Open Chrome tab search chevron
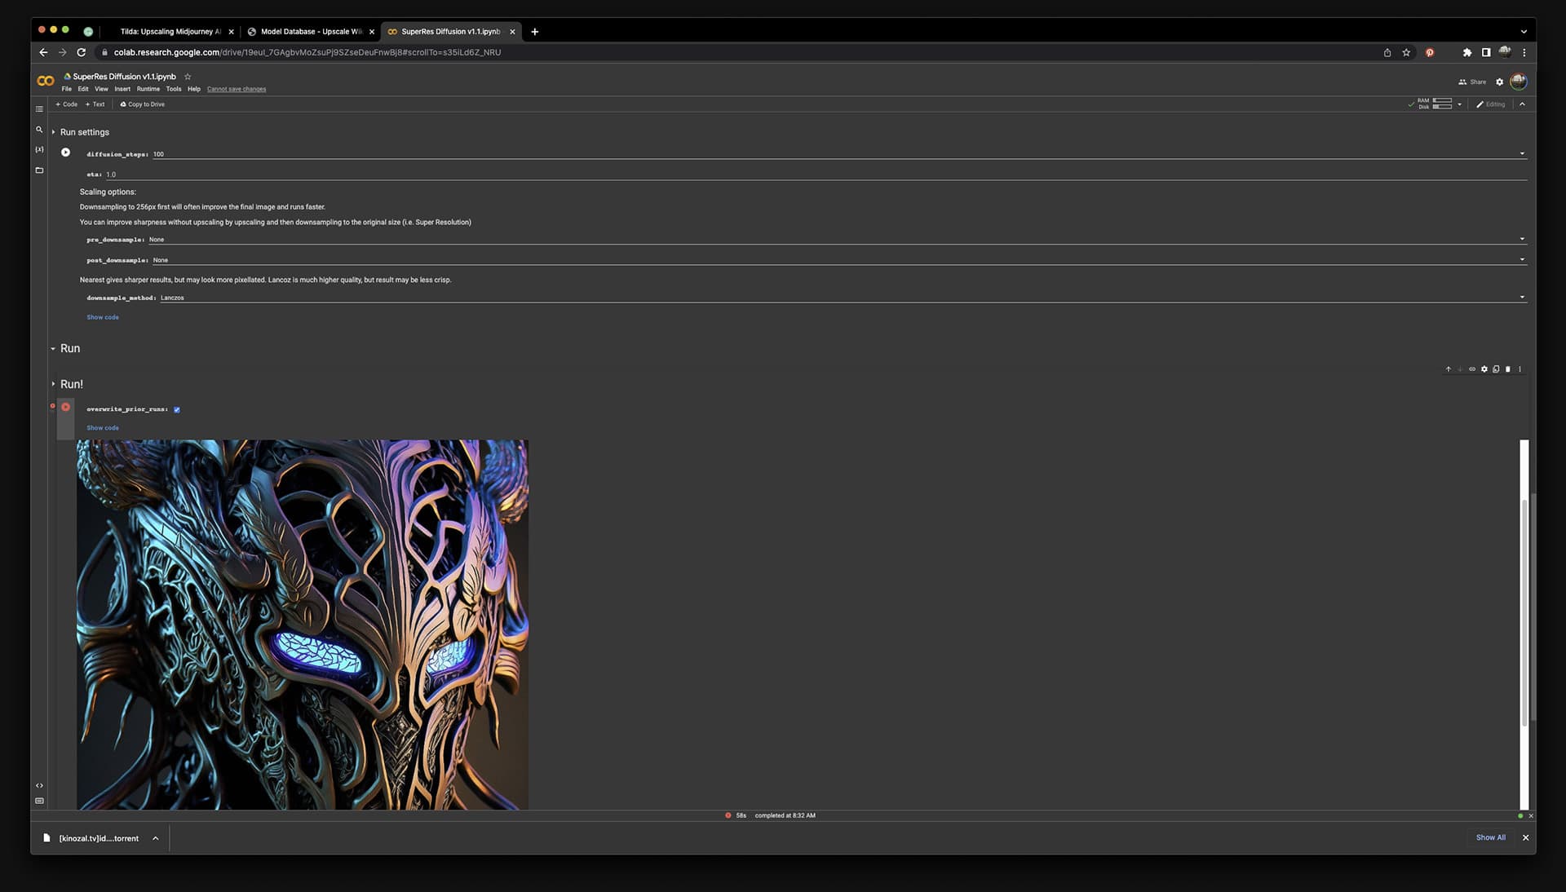Image resolution: width=1566 pixels, height=892 pixels. coord(1524,32)
